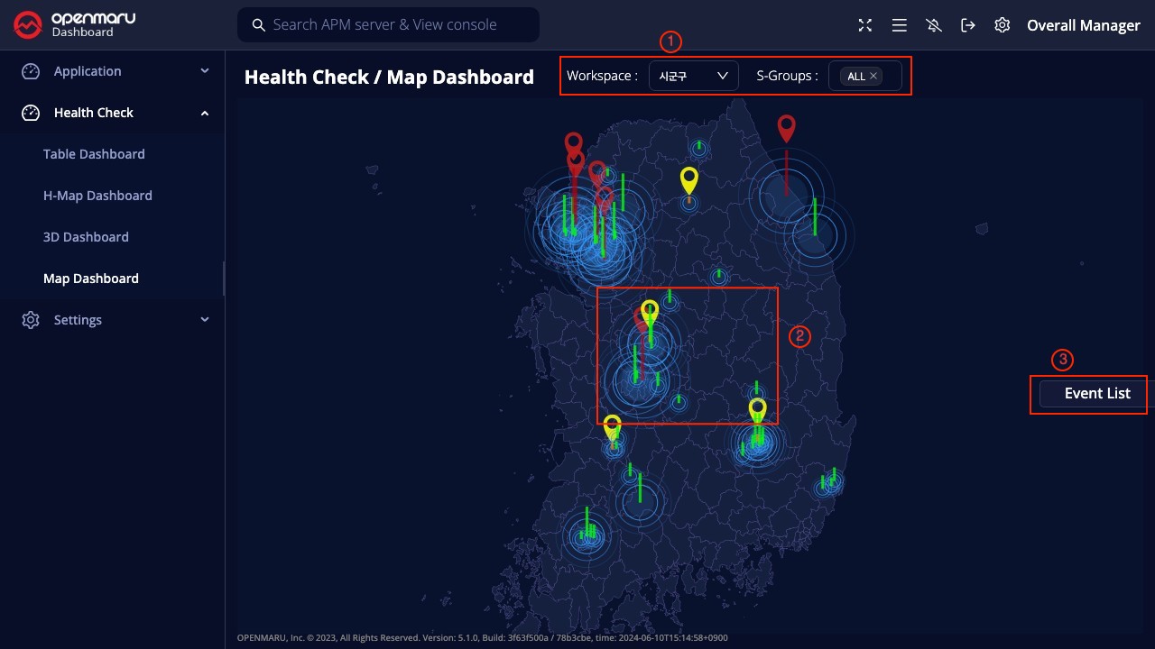1155x649 pixels.
Task: Click the Settings gear sidebar icon
Action: [31, 320]
